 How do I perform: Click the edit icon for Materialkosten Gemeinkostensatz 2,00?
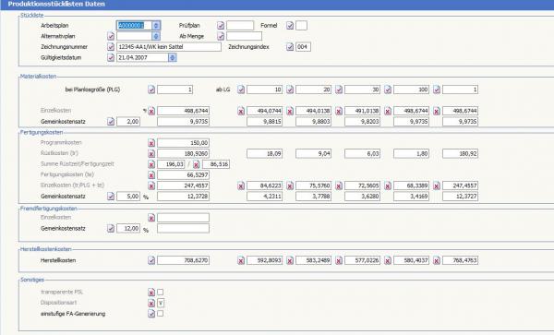point(111,122)
